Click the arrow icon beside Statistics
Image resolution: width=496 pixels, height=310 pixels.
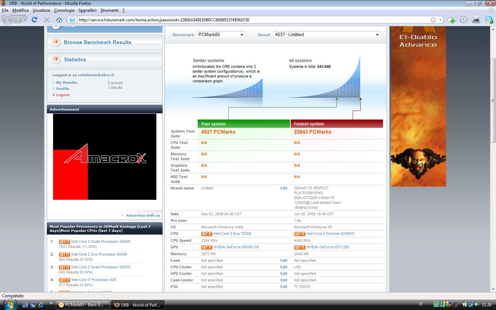[x=55, y=59]
